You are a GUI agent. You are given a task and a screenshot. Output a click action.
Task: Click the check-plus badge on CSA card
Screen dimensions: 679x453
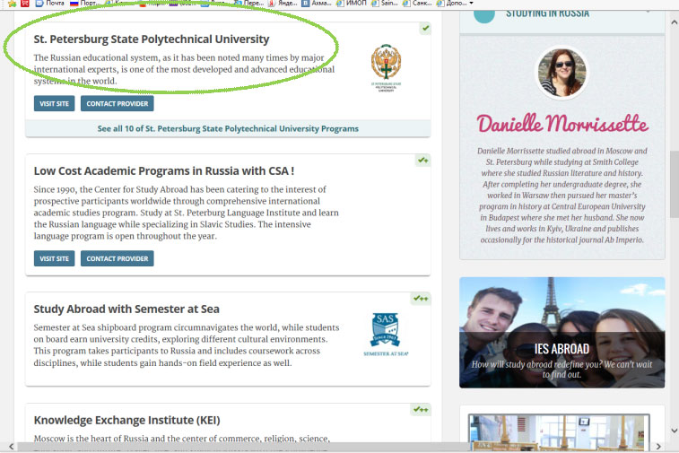(x=423, y=161)
